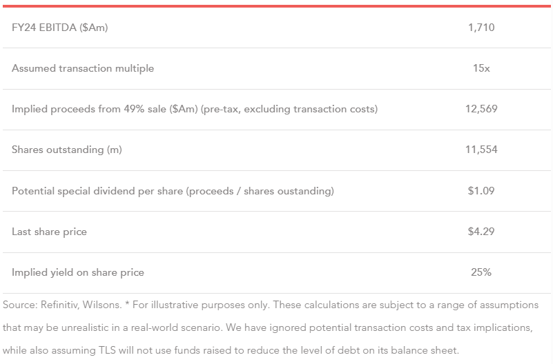Select the $1.09 dividend value
This screenshot has height=364, width=553.
[481, 191]
